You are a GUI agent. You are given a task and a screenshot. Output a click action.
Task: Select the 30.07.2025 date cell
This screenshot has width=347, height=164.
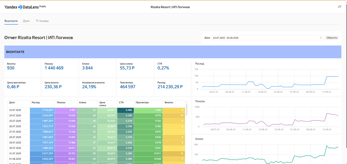[x=18, y=148]
